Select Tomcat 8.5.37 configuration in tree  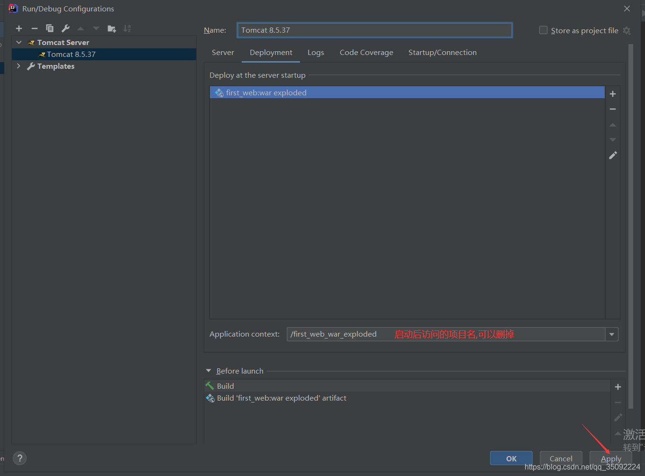click(104, 54)
